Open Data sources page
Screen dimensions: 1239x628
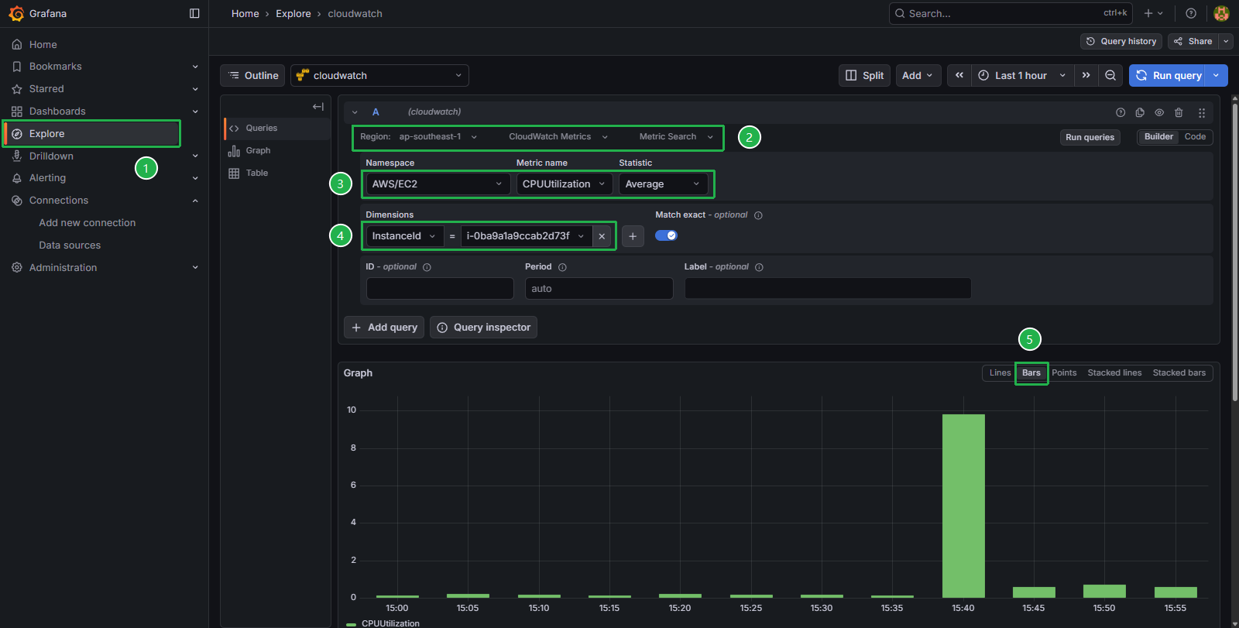[70, 245]
